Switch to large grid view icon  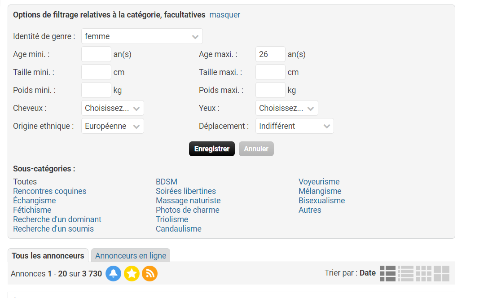[x=441, y=273]
